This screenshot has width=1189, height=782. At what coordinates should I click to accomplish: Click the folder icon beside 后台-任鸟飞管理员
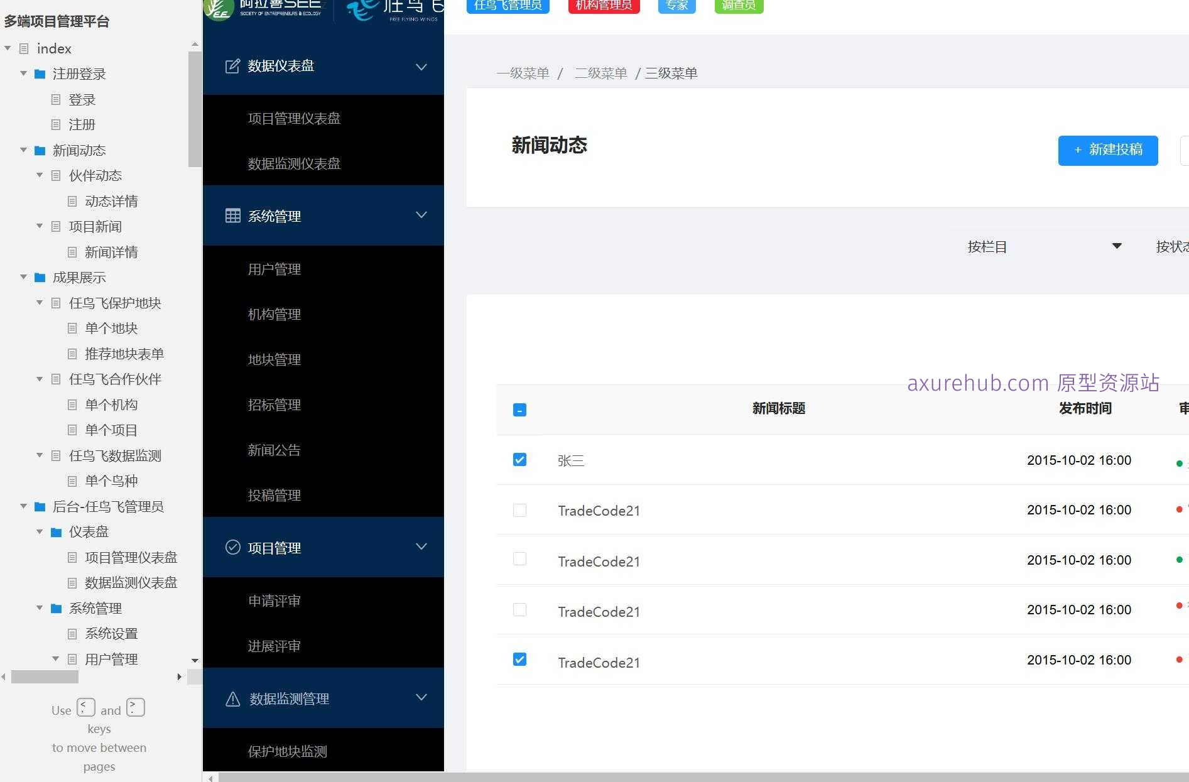pyautogui.click(x=40, y=506)
